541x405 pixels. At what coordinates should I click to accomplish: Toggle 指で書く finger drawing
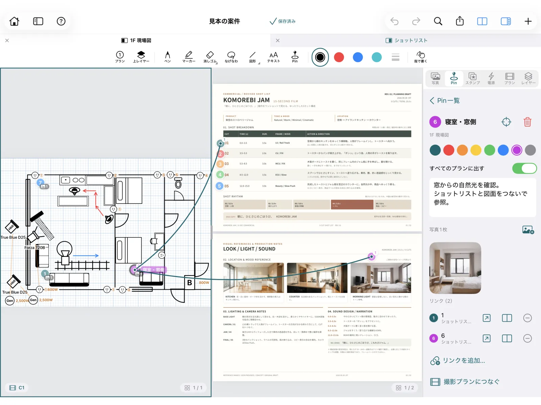pos(421,57)
